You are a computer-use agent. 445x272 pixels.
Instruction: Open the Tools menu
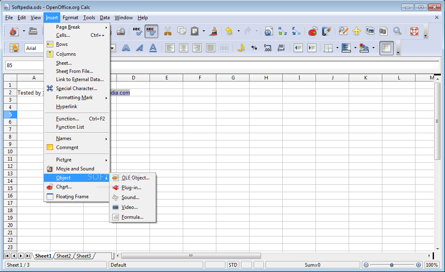pos(89,18)
